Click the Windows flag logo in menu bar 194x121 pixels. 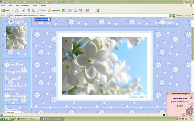click(191, 6)
